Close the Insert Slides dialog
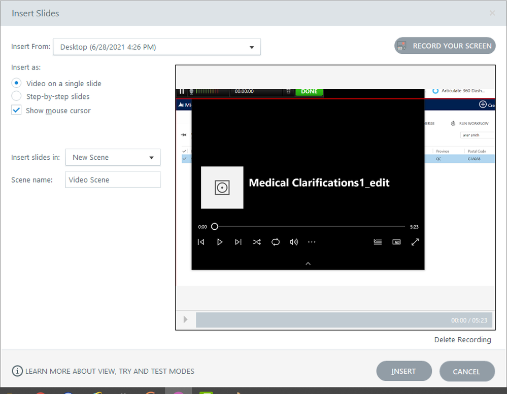The height and width of the screenshot is (394, 507). (492, 13)
